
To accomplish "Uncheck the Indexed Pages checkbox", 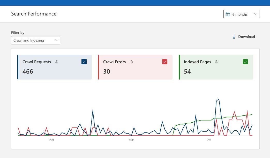I will click(245, 62).
